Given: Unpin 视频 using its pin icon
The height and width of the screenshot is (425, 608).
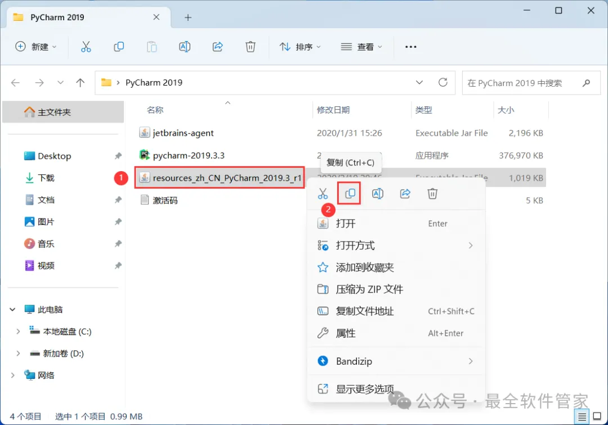Looking at the screenshot, I should click(118, 266).
